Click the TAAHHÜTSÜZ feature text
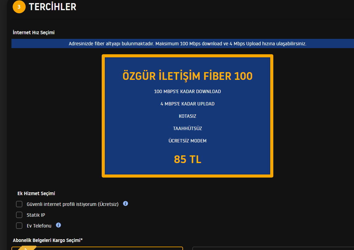 pyautogui.click(x=187, y=129)
